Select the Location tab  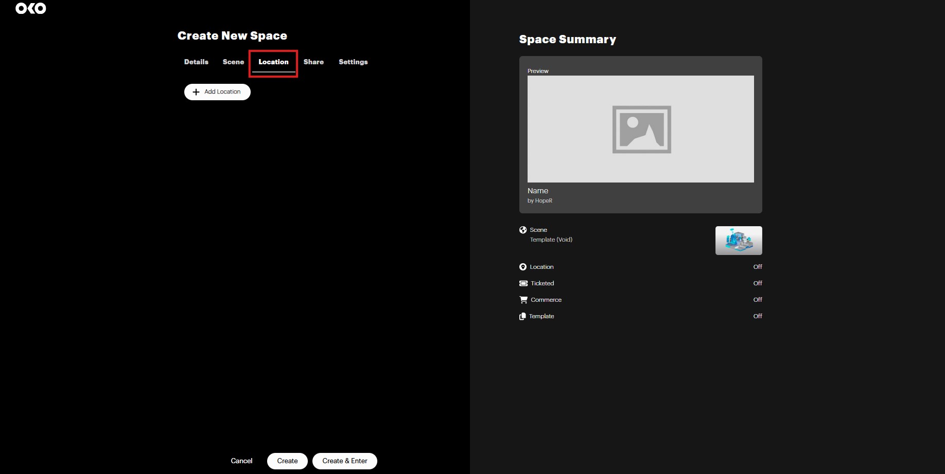pos(273,62)
